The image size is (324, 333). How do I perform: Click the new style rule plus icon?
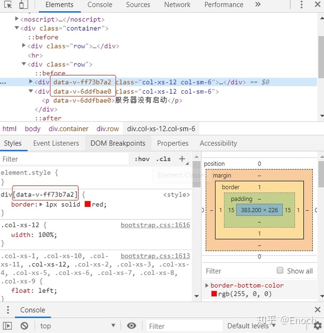click(182, 159)
